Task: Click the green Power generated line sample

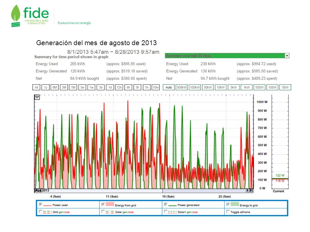Action: click(x=172, y=206)
